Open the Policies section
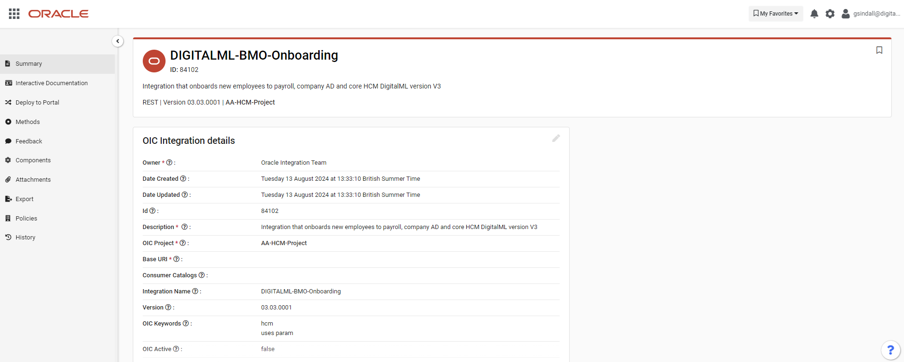Image resolution: width=904 pixels, height=362 pixels. click(x=57, y=219)
